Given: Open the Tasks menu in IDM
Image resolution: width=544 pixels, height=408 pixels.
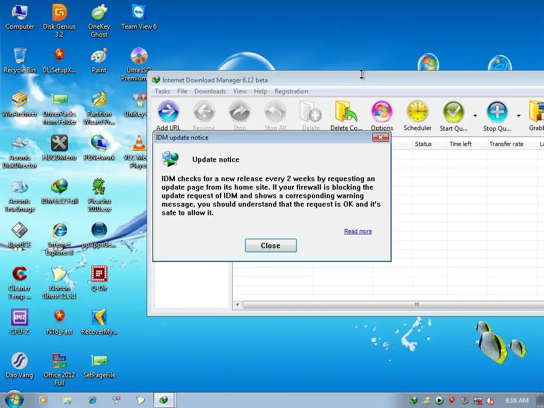Looking at the screenshot, I should pos(162,91).
